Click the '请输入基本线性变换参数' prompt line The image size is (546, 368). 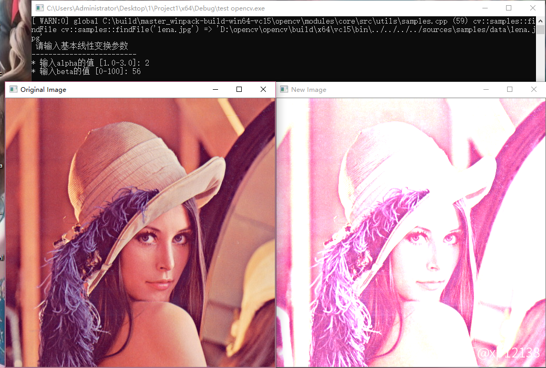tap(82, 46)
